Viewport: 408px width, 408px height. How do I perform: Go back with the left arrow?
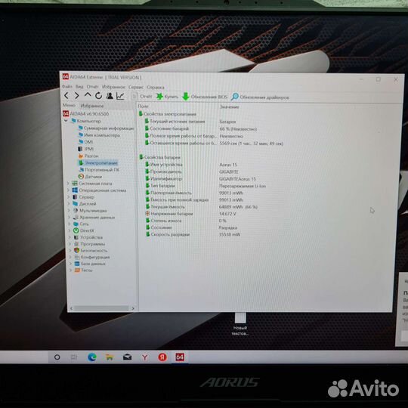[66, 96]
